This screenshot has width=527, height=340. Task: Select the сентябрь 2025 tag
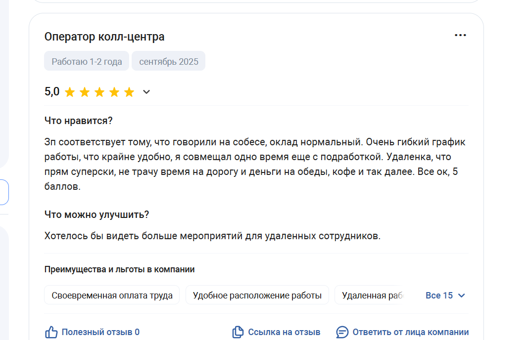pyautogui.click(x=168, y=61)
